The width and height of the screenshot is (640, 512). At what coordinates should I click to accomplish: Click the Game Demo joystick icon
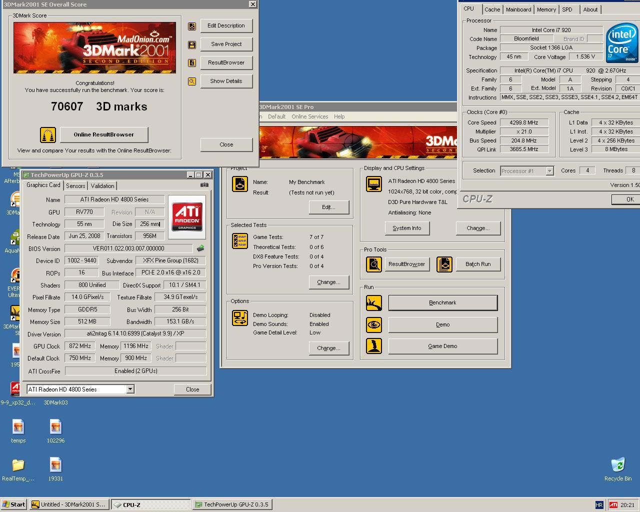[374, 346]
